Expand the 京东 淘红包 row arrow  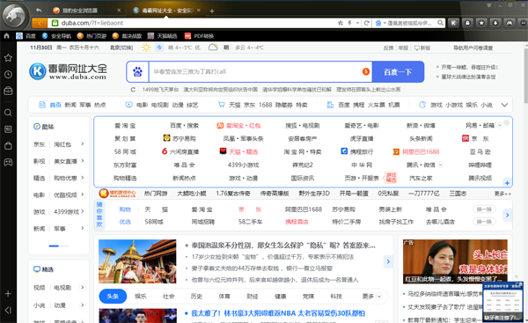[83, 143]
